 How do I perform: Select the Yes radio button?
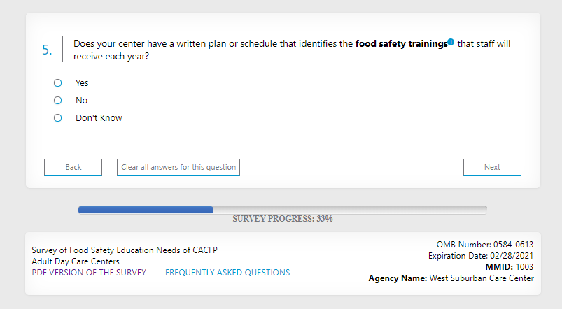(x=58, y=82)
